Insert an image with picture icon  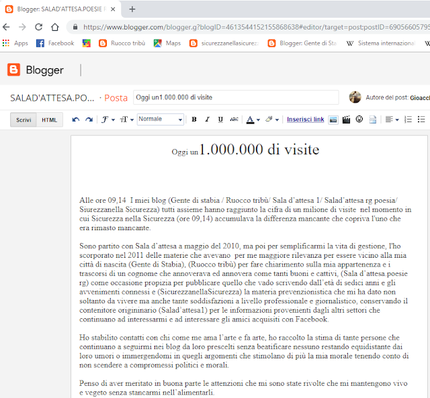(x=333, y=119)
